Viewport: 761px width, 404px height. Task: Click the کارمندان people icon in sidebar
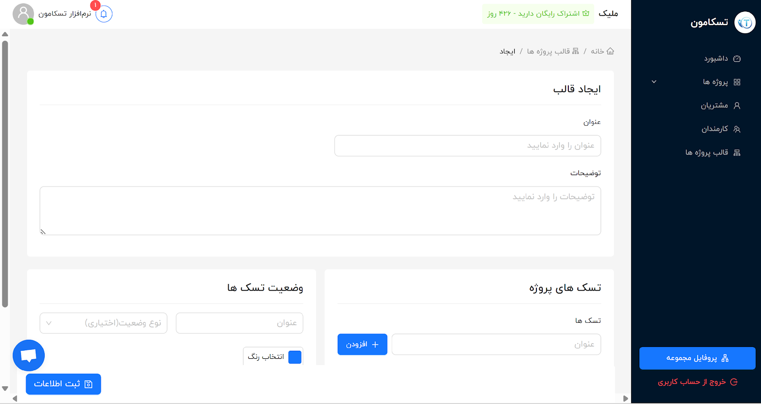[x=737, y=128]
